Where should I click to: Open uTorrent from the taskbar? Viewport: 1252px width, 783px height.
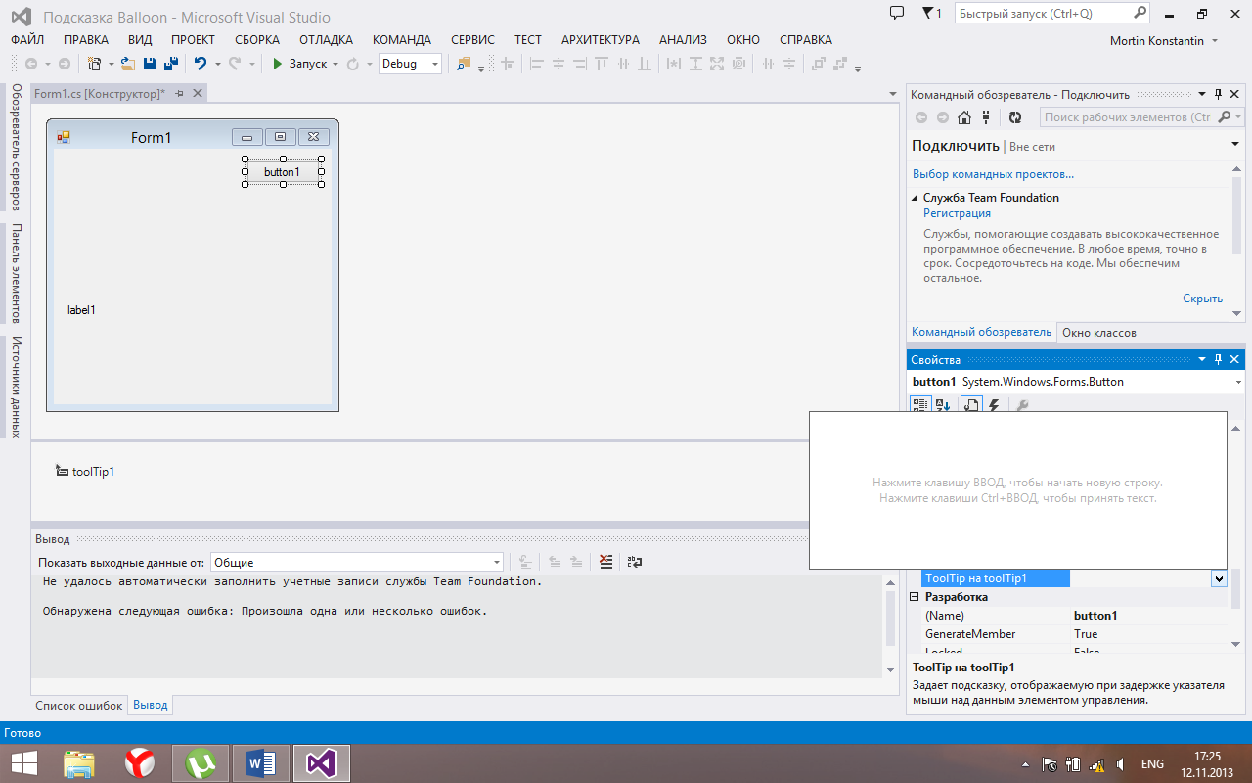201,763
